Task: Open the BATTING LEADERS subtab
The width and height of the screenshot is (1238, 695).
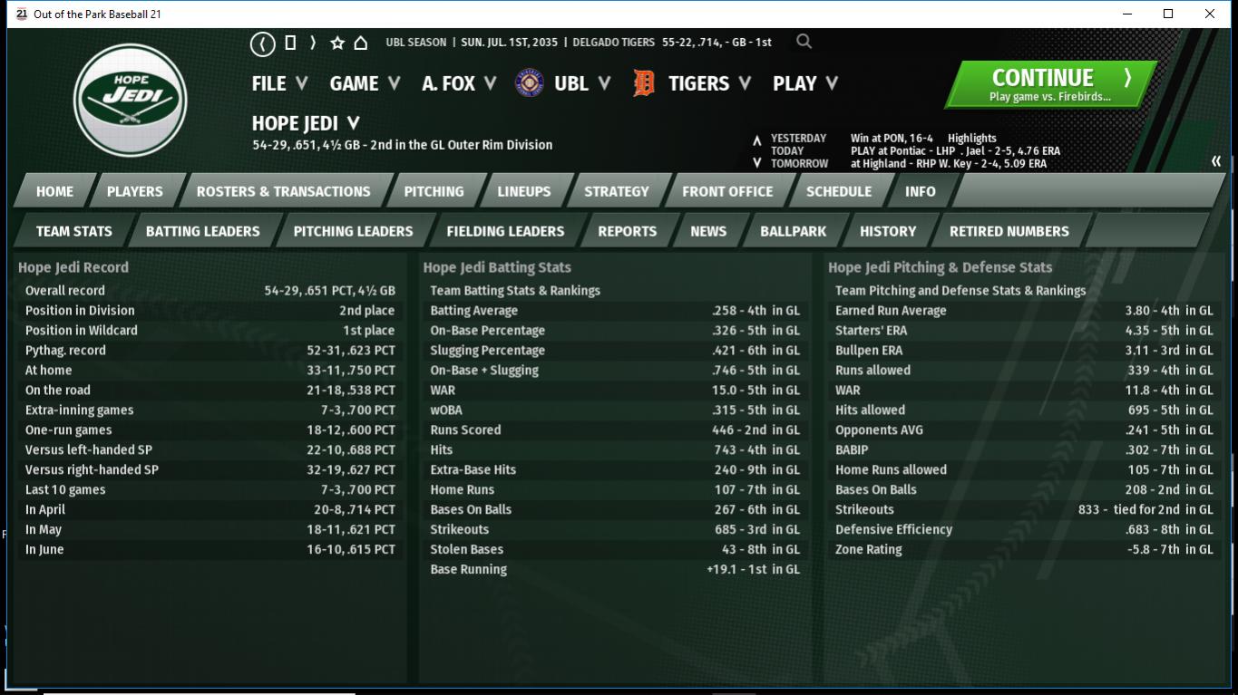Action: 203,231
